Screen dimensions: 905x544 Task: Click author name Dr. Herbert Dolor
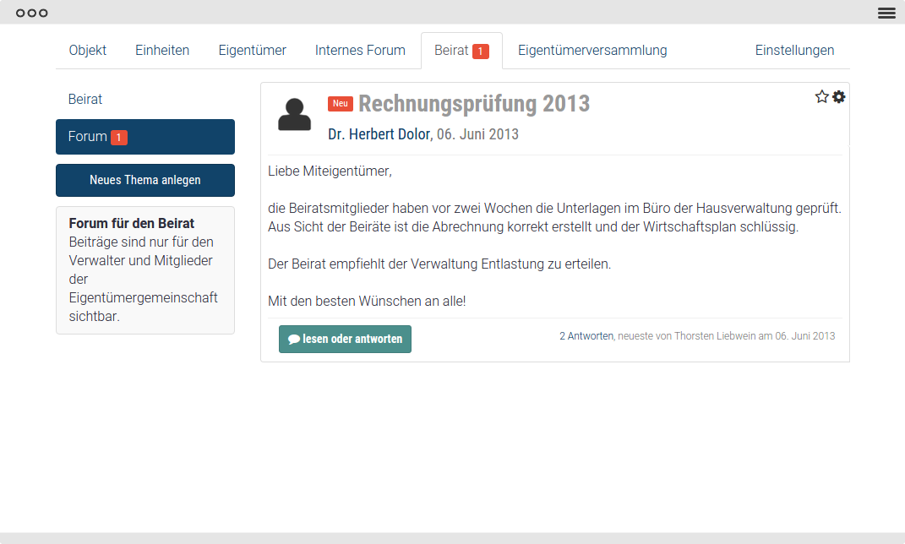tap(379, 134)
